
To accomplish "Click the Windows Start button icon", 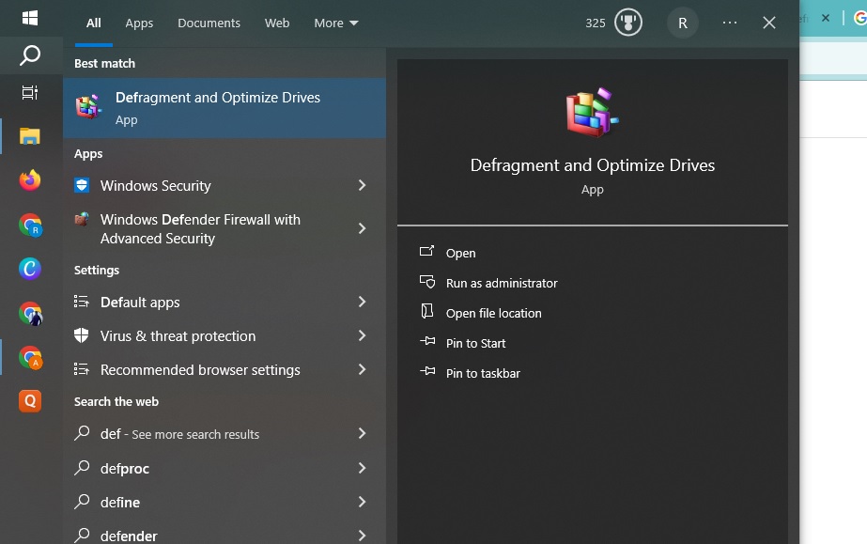I will tap(30, 18).
